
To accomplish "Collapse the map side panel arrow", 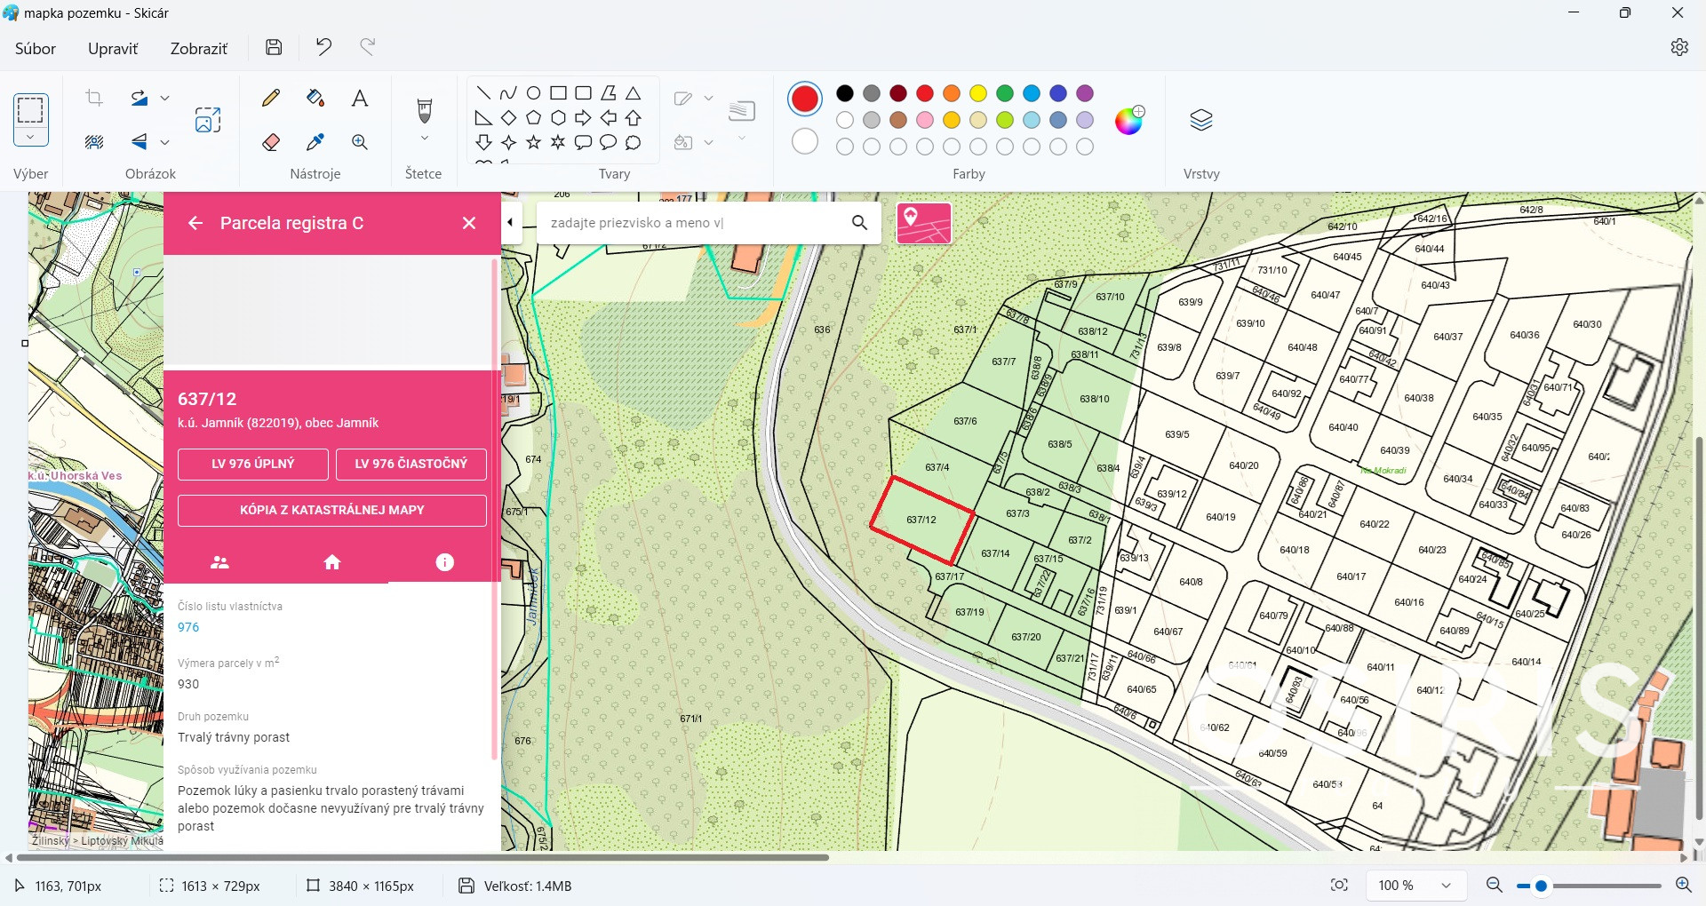I will (x=511, y=222).
